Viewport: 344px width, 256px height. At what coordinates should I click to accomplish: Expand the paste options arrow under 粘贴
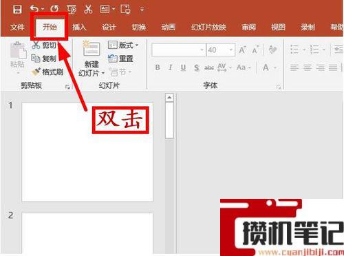click(x=18, y=73)
